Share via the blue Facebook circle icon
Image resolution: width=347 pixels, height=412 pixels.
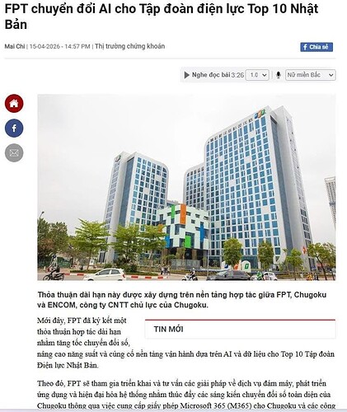[14, 129]
